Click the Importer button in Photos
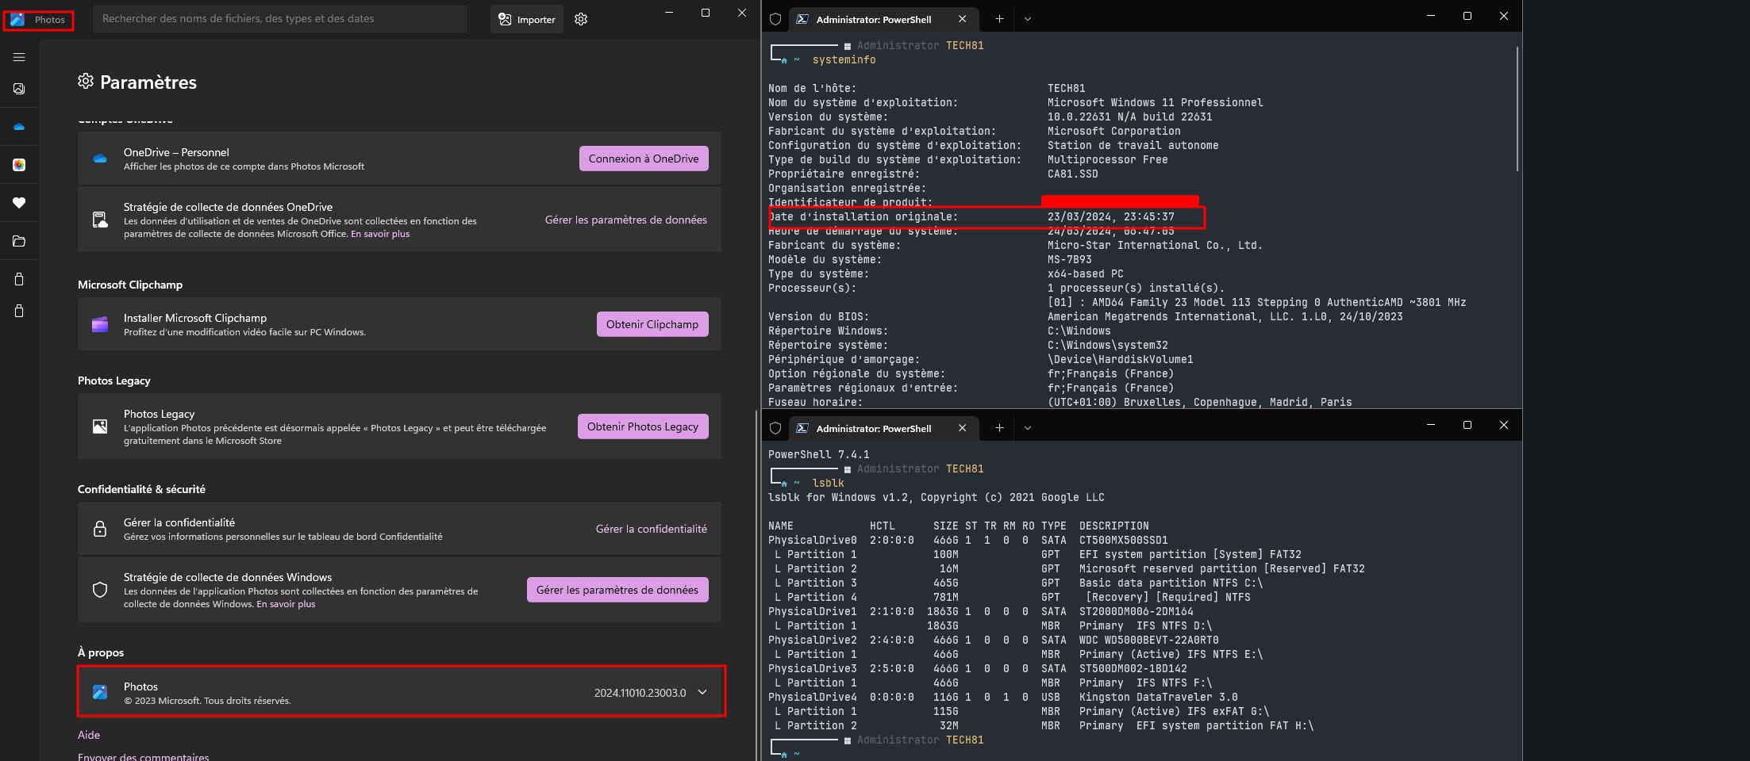The height and width of the screenshot is (761, 1750). click(x=527, y=19)
